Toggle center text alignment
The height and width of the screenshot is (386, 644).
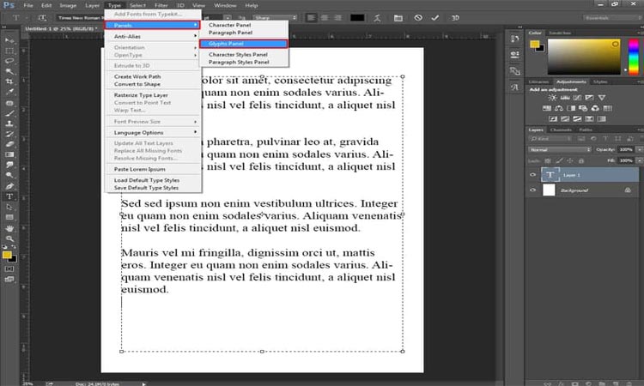[x=325, y=18]
